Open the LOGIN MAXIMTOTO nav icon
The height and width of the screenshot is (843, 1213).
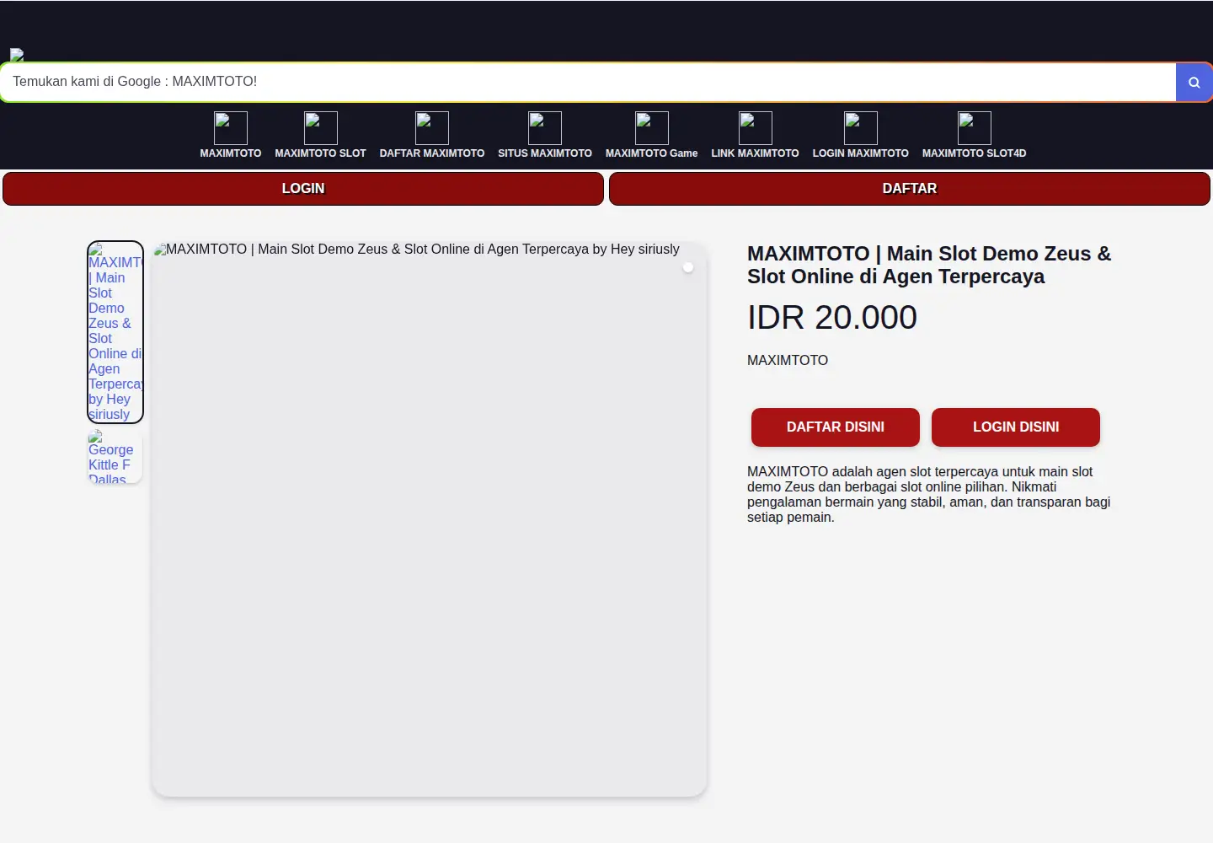tap(861, 128)
